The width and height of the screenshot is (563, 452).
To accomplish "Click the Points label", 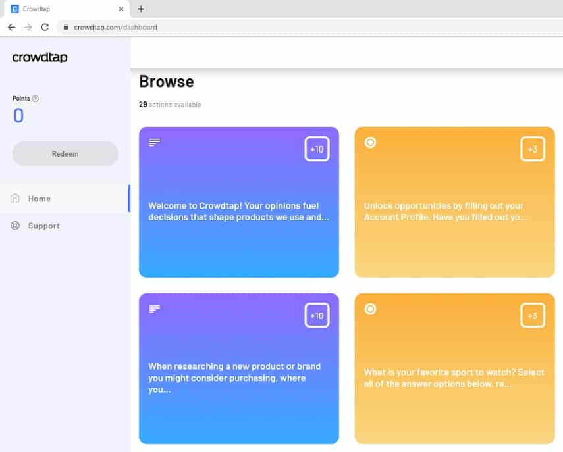I will pos(22,98).
